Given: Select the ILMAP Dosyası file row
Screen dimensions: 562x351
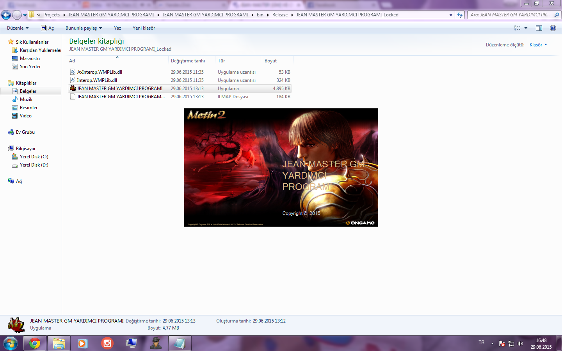Looking at the screenshot, I should 180,97.
